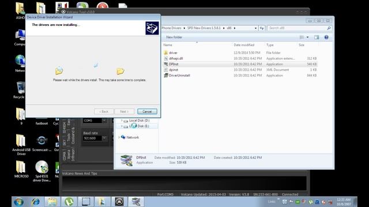This screenshot has height=207, width=369.
Task: Open the folder named 9 on desktop
Action: 21,116
